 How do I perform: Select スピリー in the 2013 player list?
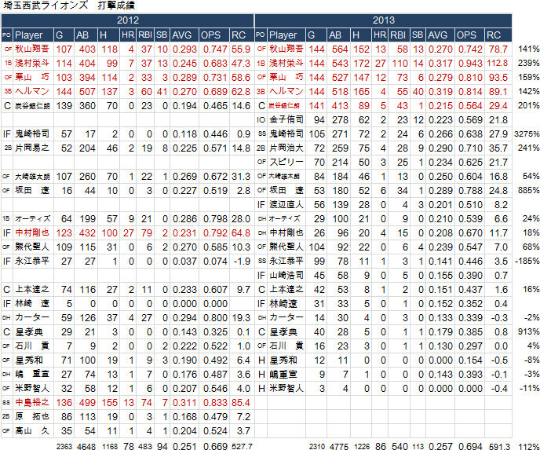click(x=286, y=162)
